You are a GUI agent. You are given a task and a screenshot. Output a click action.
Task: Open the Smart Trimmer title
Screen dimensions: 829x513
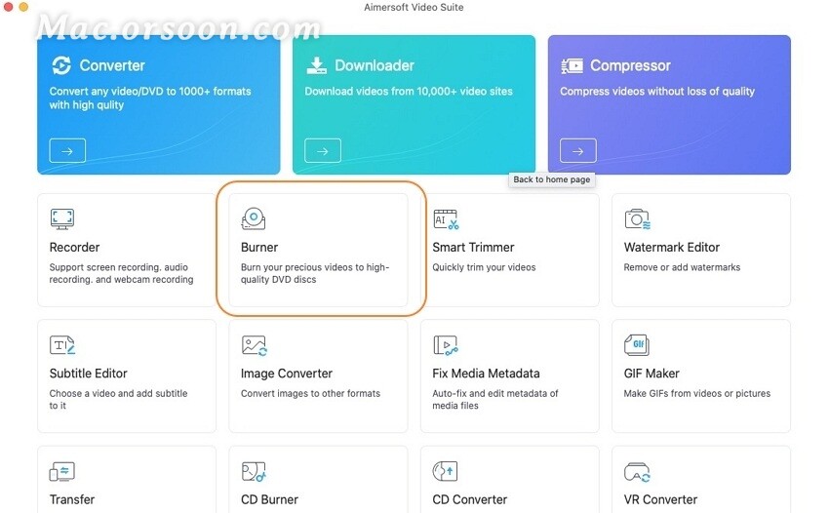tap(473, 247)
